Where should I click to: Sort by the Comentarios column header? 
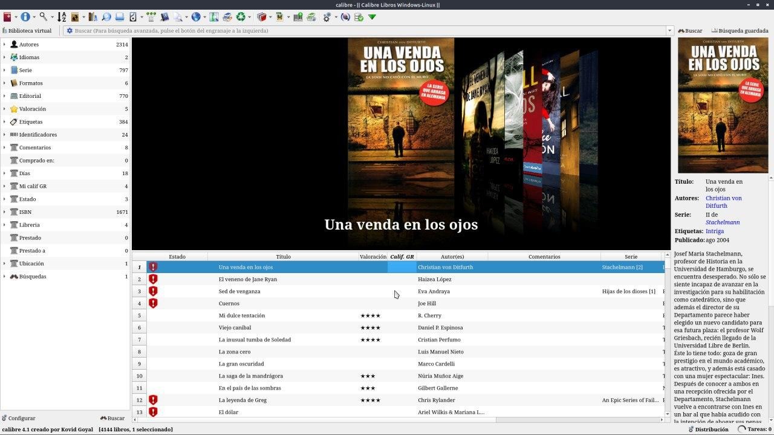point(544,257)
